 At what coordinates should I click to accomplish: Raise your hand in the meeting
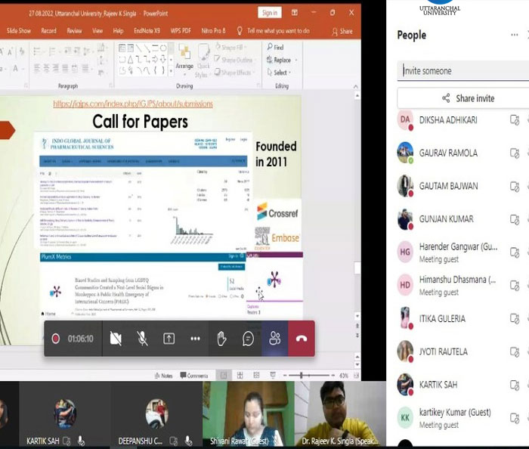[221, 339]
